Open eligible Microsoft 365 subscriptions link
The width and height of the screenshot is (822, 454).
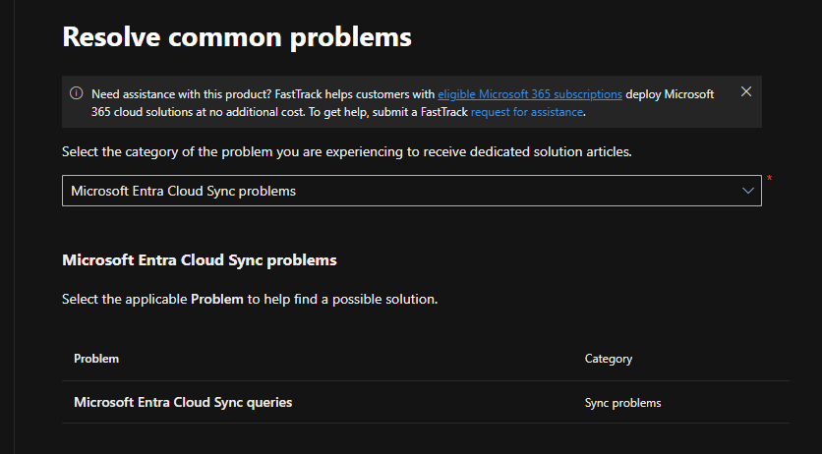click(x=529, y=94)
